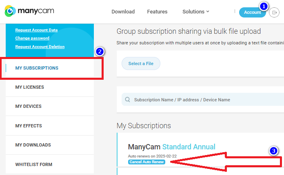Open the Download page
Screen dimensions: 284x175
coord(123,11)
